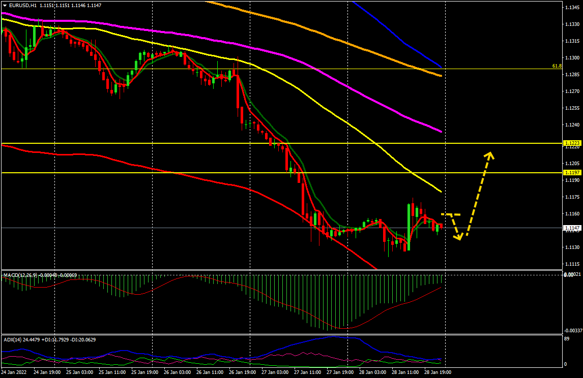The height and width of the screenshot is (378, 583).
Task: Select the 25 Jan 11:00 time label
Action: 112,372
